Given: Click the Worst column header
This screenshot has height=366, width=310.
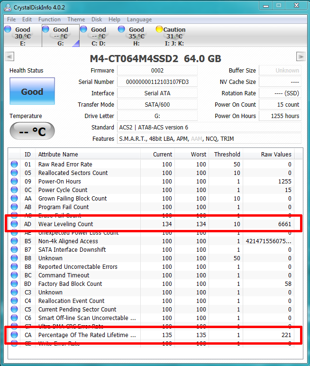Looking at the screenshot, I should coord(191,154).
